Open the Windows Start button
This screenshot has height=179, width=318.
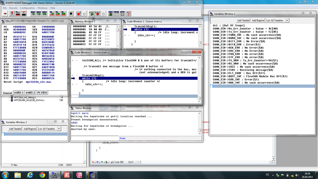click(5, 175)
